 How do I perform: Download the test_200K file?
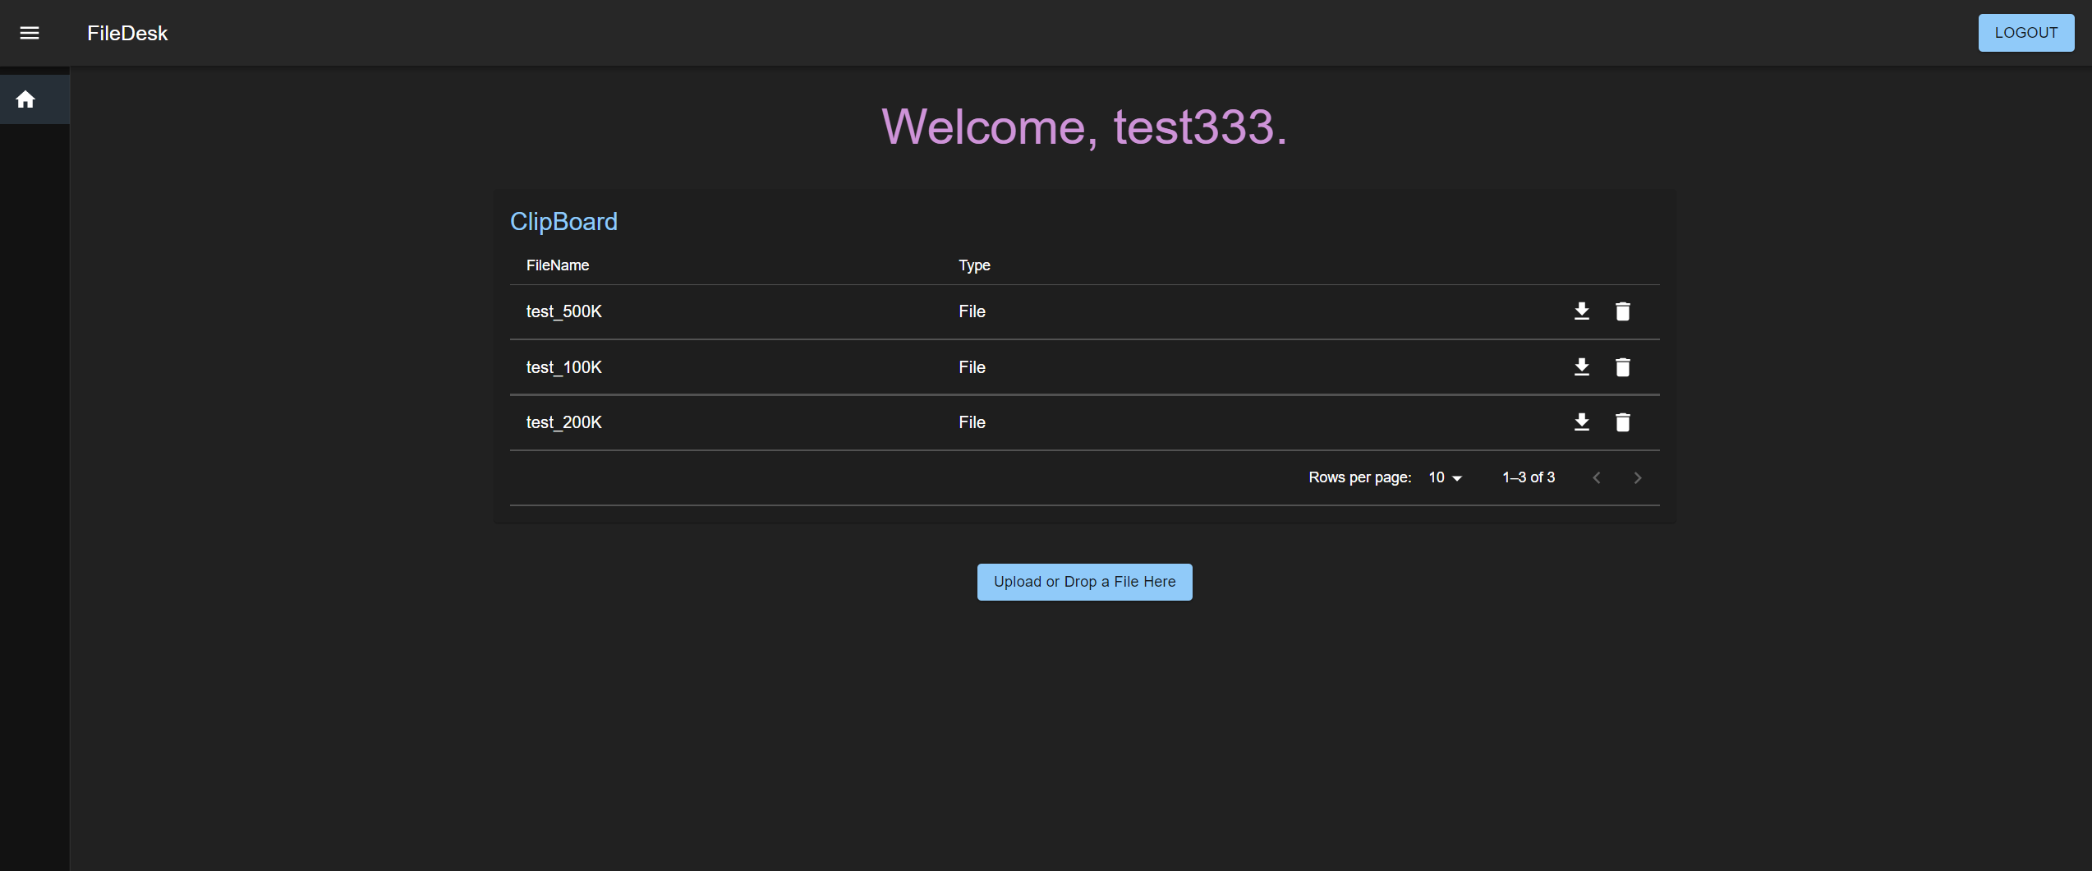point(1581,422)
